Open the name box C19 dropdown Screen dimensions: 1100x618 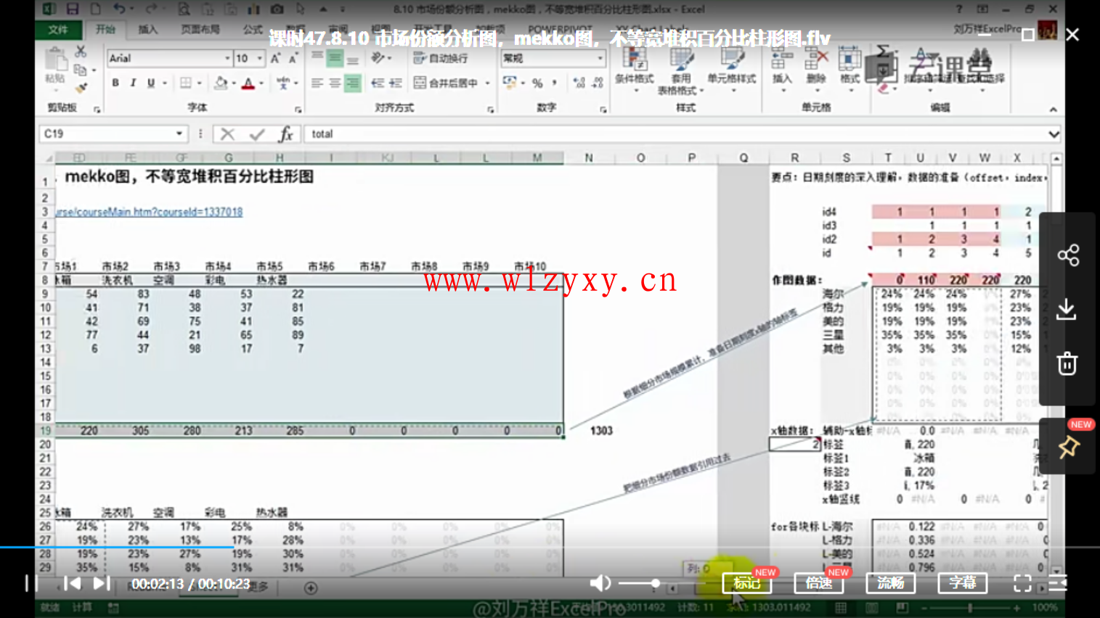(x=179, y=133)
